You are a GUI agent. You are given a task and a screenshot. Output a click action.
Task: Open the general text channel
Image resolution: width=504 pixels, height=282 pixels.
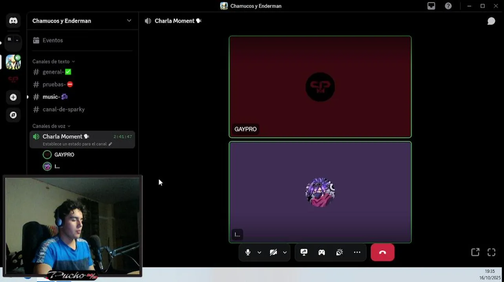pos(82,72)
